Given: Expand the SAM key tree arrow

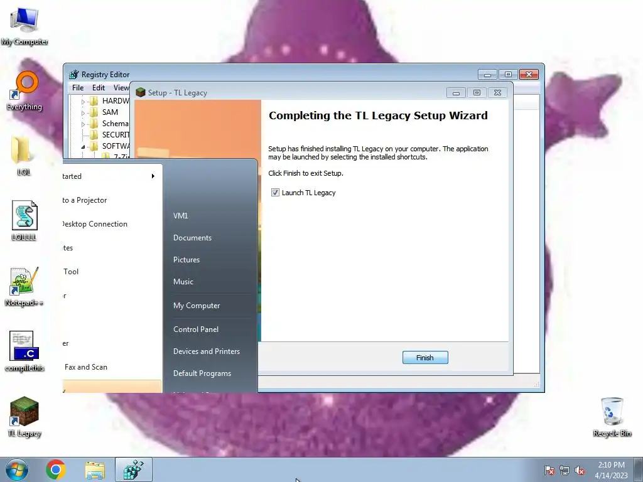Looking at the screenshot, I should pyautogui.click(x=83, y=113).
